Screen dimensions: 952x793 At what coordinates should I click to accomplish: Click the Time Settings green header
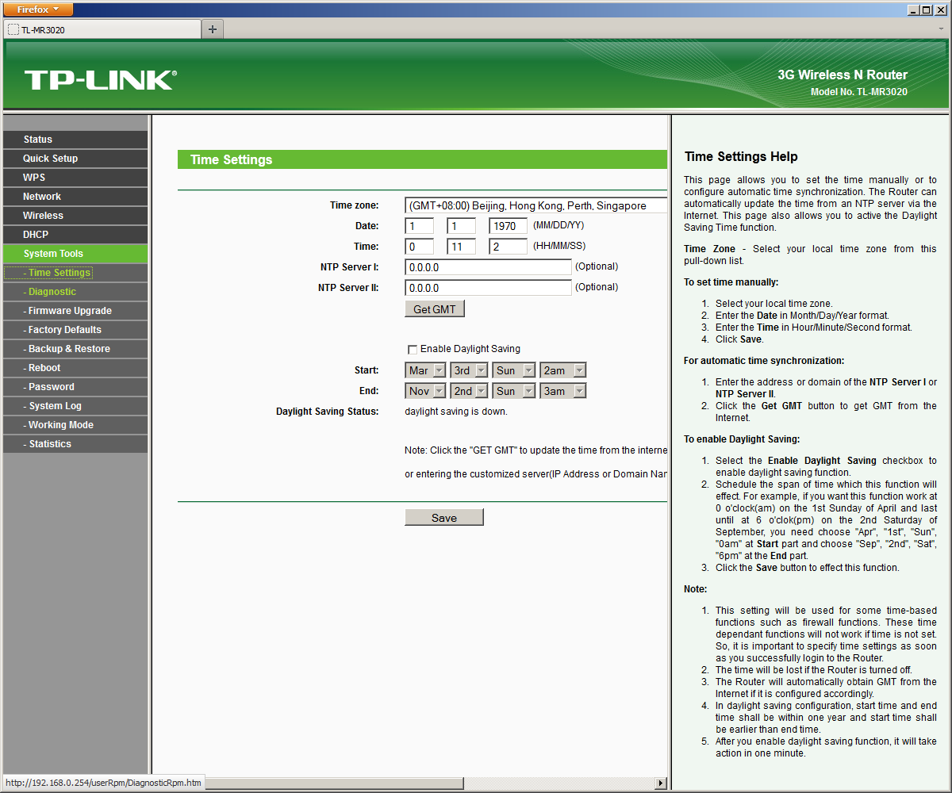[x=422, y=159]
